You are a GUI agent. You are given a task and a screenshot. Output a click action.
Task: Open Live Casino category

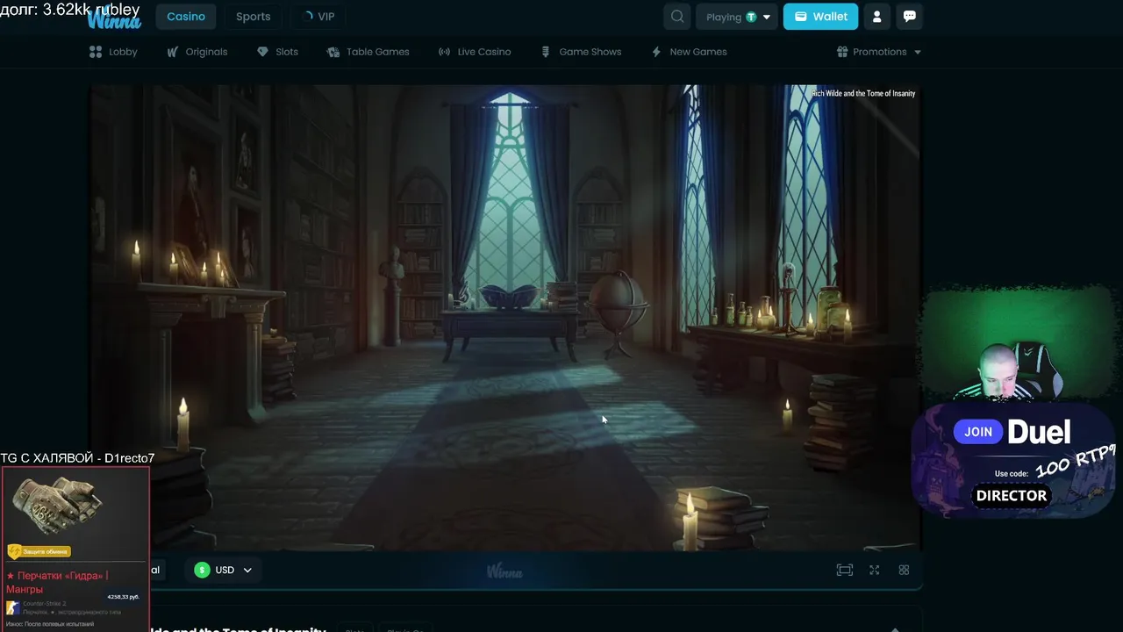click(475, 52)
